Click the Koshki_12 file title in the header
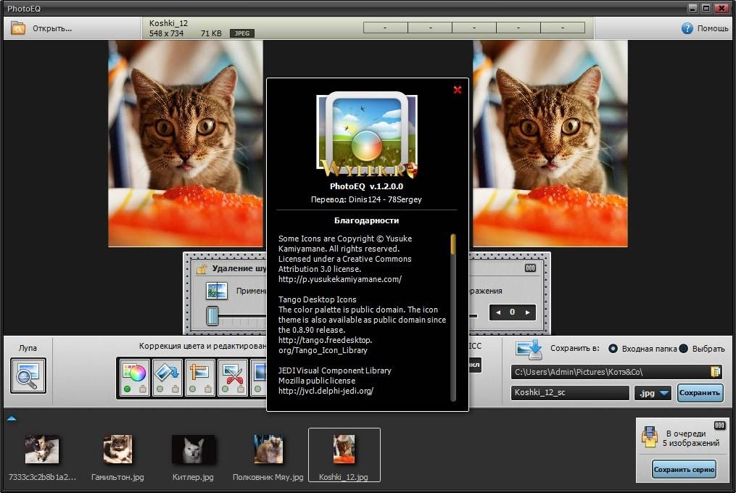The image size is (736, 493). coord(168,23)
